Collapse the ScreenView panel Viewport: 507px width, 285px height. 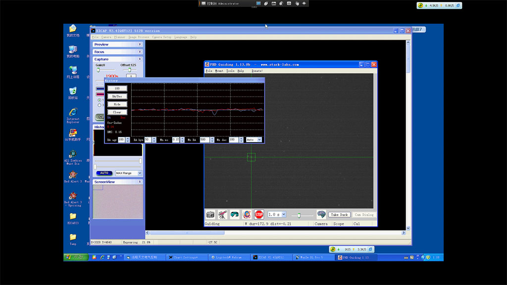(140, 182)
